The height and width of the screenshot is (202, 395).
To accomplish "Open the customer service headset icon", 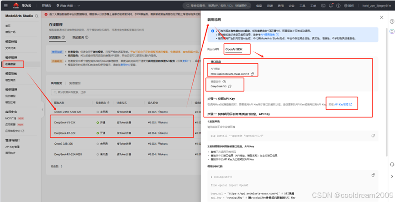I will [392, 164].
